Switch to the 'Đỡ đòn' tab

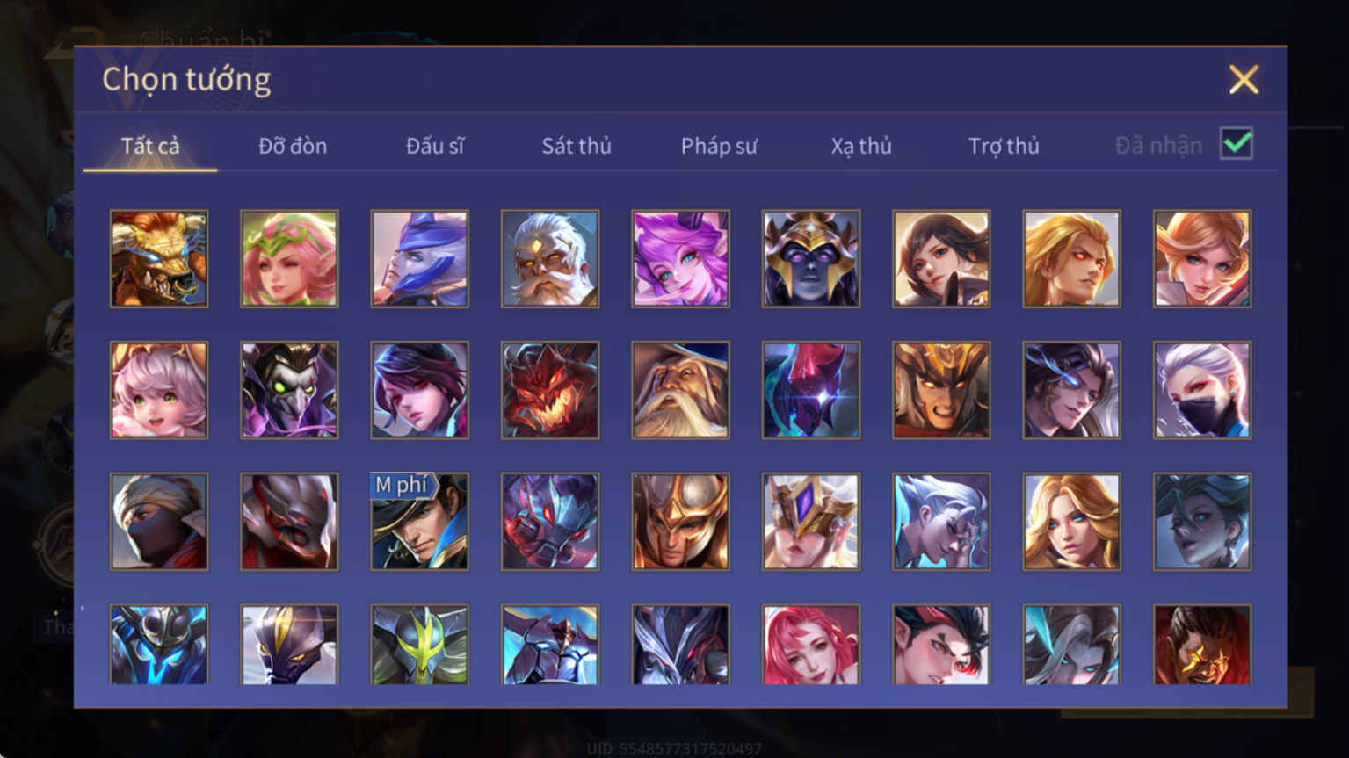click(293, 146)
